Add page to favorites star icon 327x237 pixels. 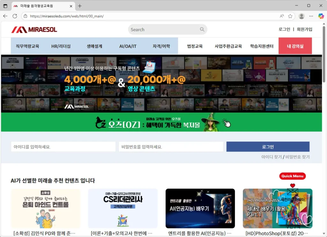[x=290, y=16]
